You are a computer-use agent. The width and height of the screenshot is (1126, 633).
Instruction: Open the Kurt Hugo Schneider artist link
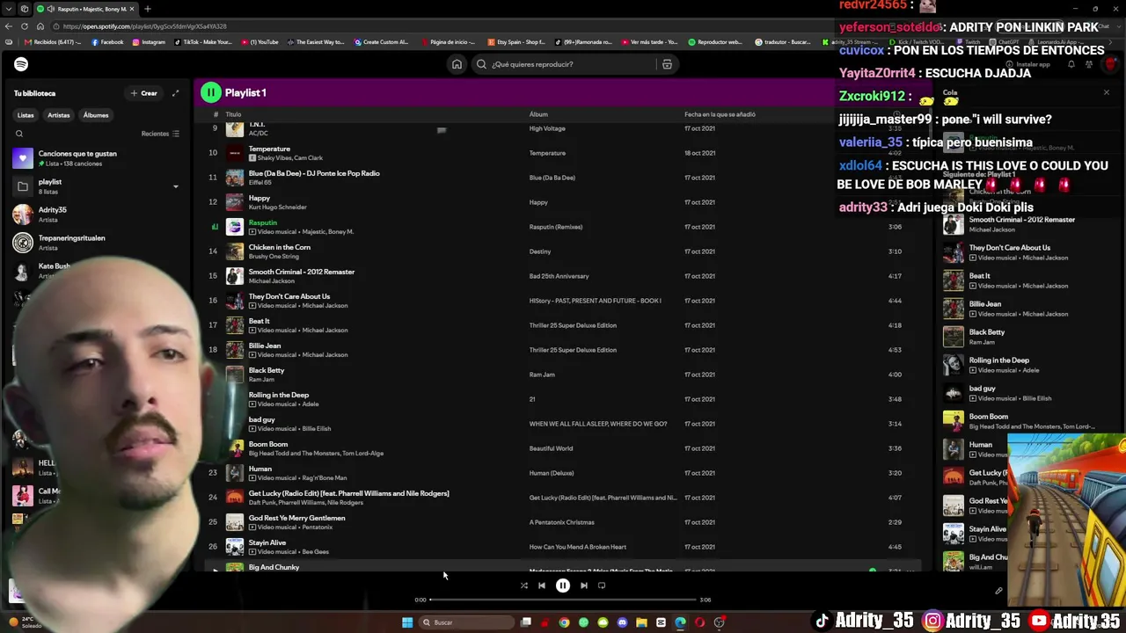click(277, 207)
